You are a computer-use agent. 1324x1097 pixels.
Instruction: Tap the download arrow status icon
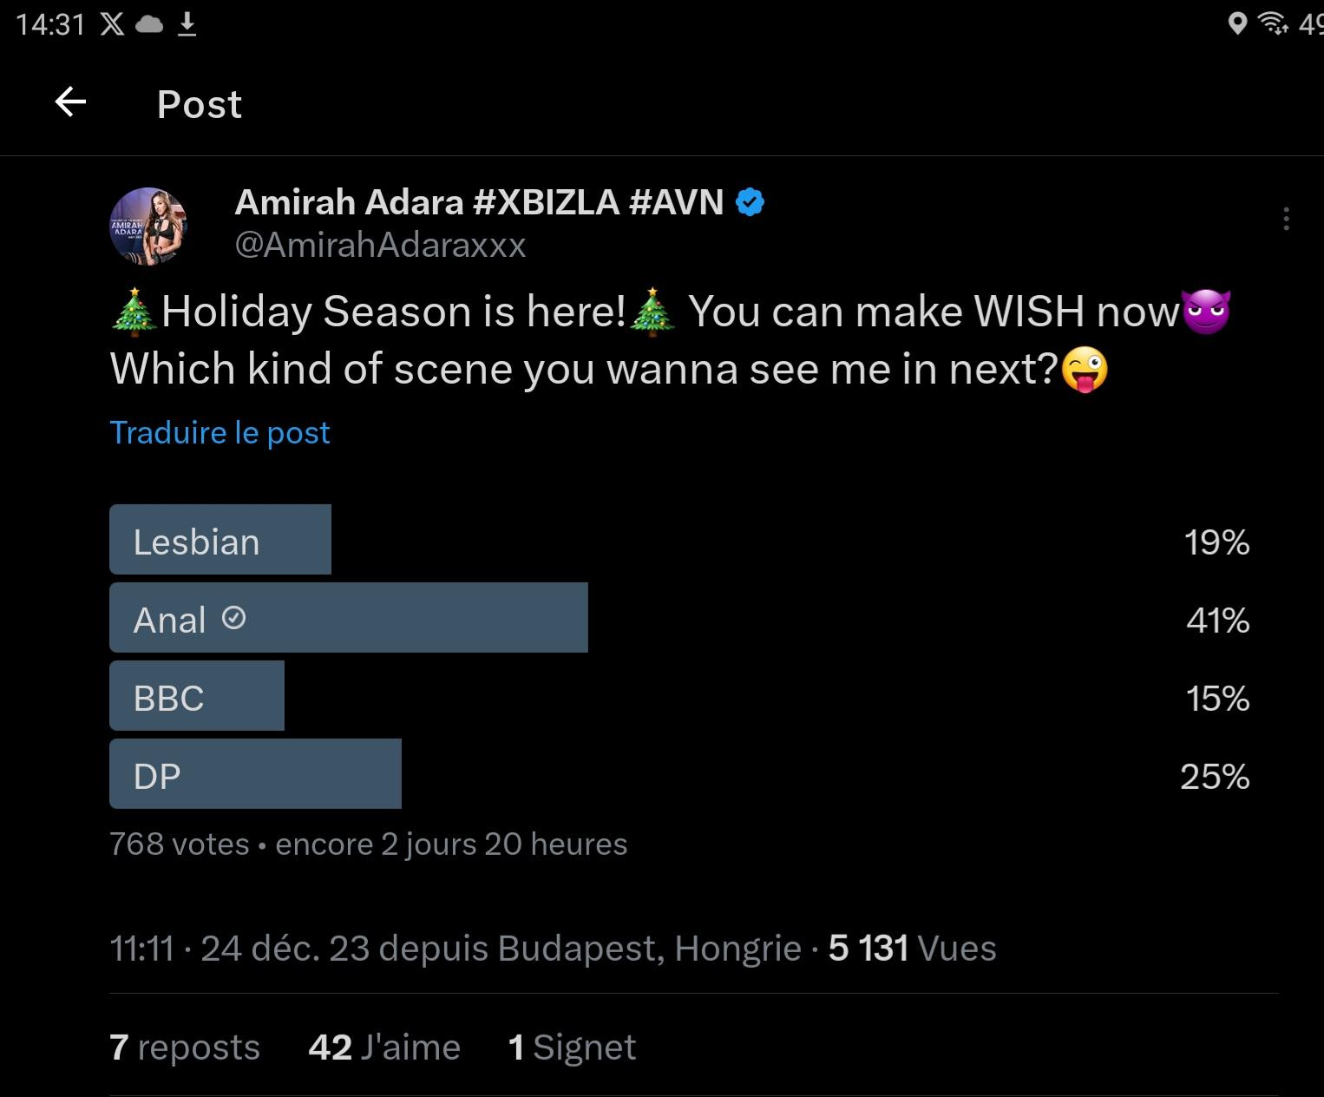(187, 24)
